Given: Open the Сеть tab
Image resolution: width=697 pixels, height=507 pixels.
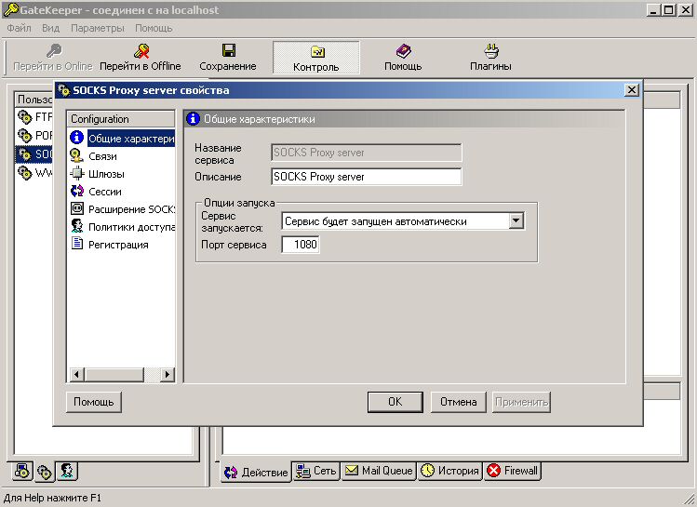Looking at the screenshot, I should [x=316, y=471].
